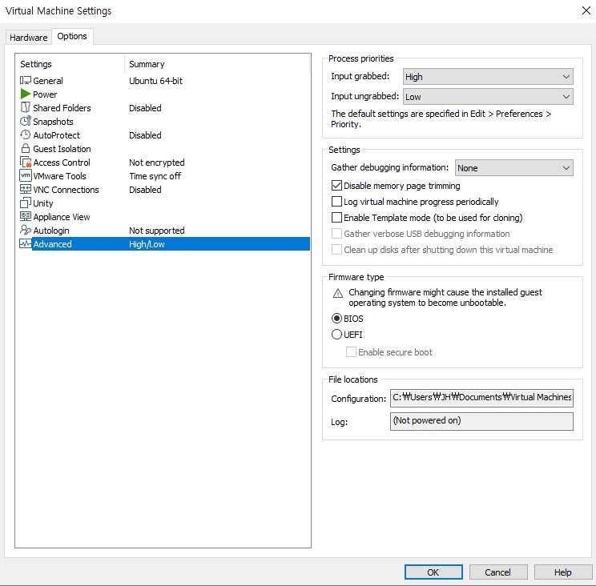Toggle Disable memory page trimming checkbox

tap(336, 186)
